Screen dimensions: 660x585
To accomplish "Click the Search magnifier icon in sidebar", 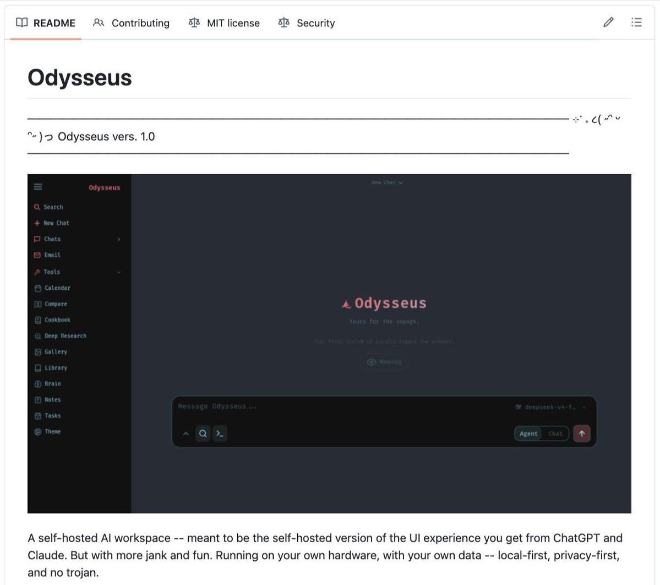I will point(37,207).
